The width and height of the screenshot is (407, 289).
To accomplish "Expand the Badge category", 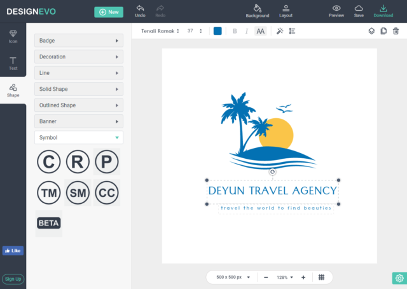I will pos(79,41).
